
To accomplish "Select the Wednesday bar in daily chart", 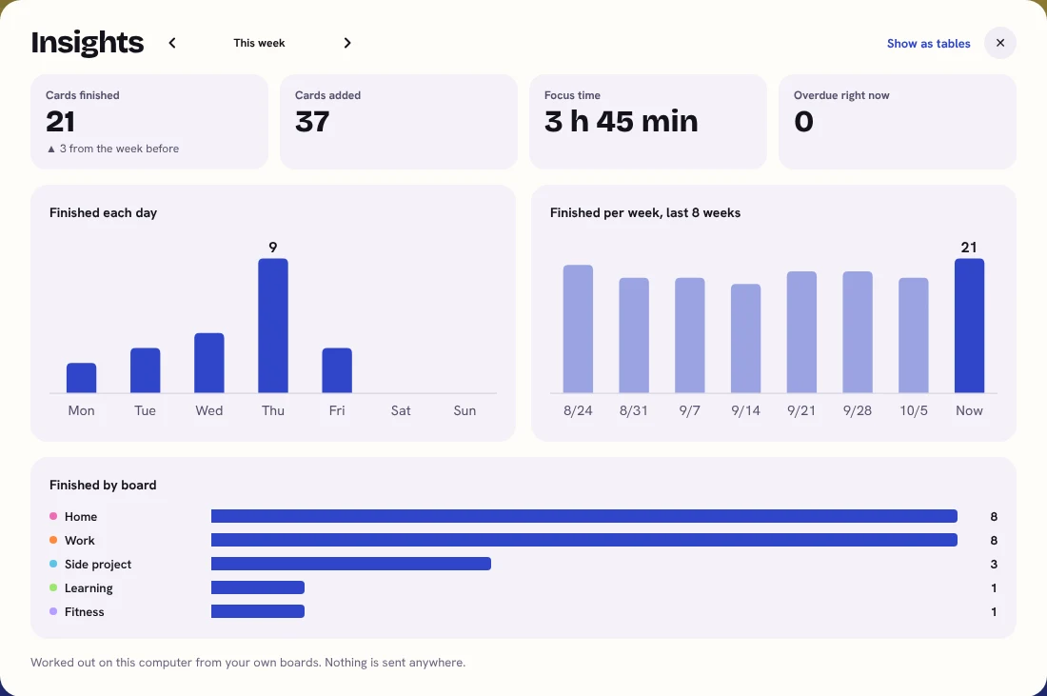I will click(209, 363).
